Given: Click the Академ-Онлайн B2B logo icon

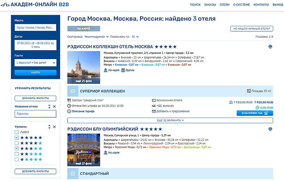Looking at the screenshot, I should (5, 4).
